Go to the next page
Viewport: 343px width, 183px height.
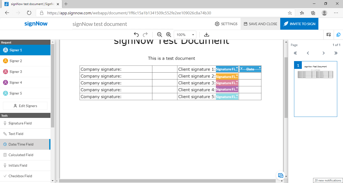click(324, 53)
